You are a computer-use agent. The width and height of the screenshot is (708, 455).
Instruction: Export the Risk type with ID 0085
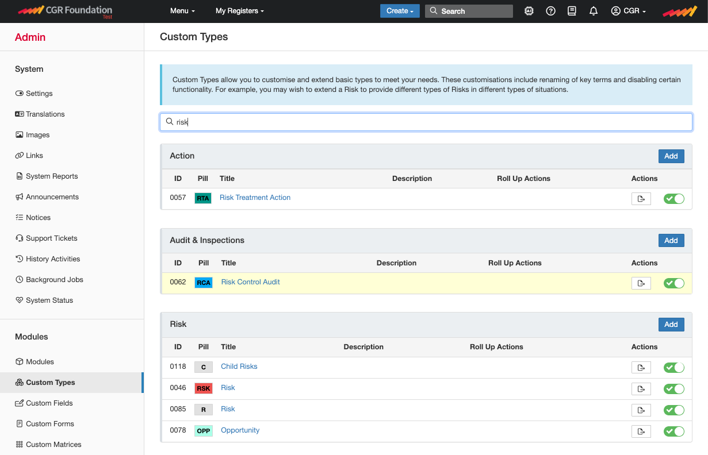tap(641, 410)
